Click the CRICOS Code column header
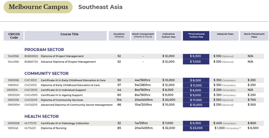The image size is (269, 138). click(14, 36)
